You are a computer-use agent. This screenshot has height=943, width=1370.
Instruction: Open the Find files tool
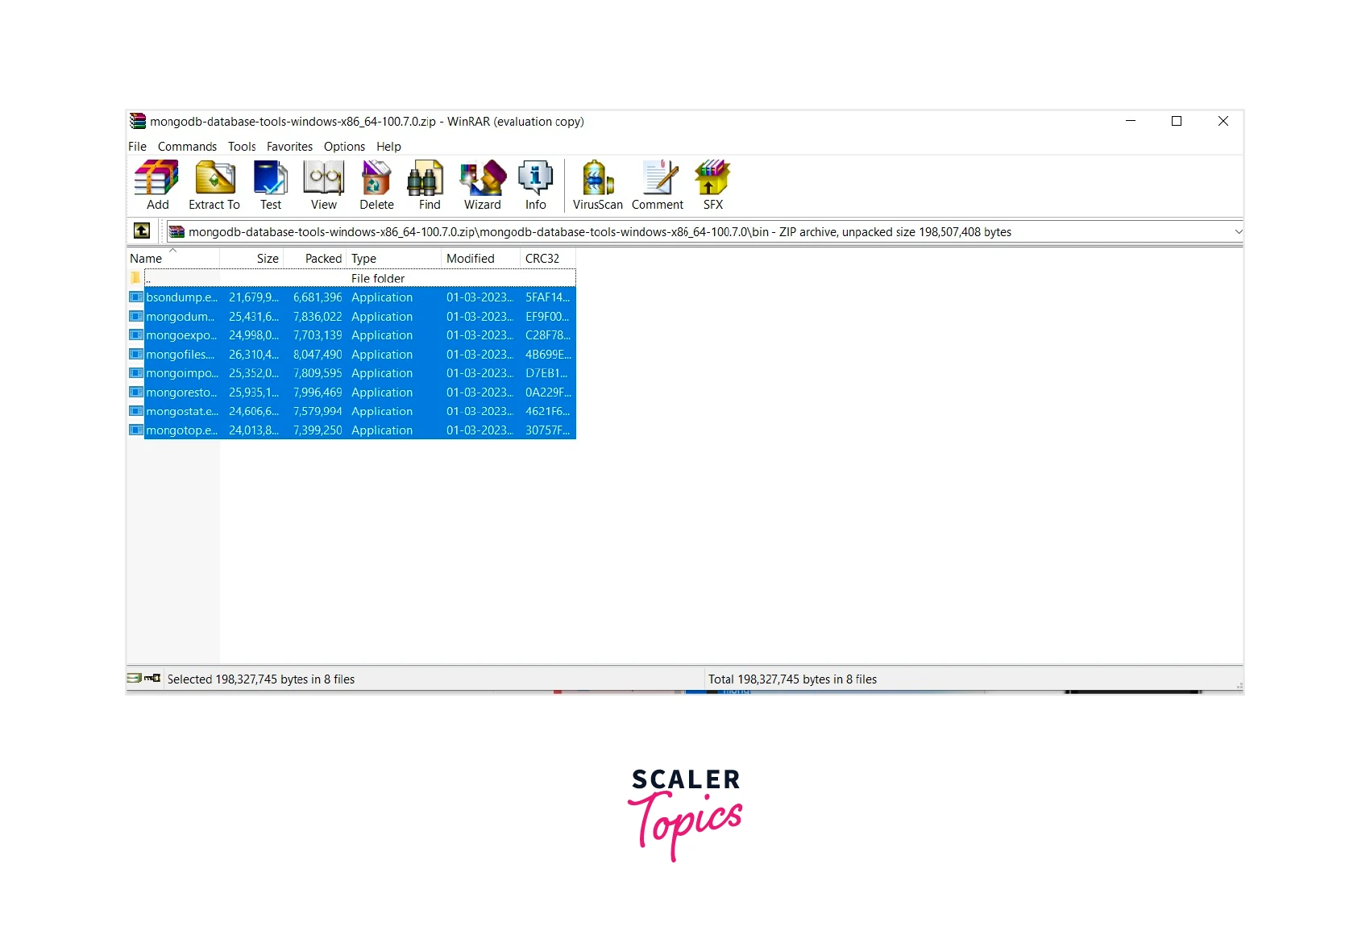(429, 185)
